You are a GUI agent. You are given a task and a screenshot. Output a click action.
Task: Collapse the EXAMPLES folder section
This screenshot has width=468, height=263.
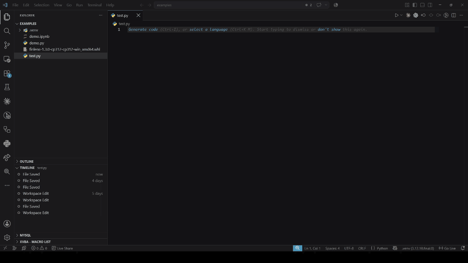pos(60,23)
